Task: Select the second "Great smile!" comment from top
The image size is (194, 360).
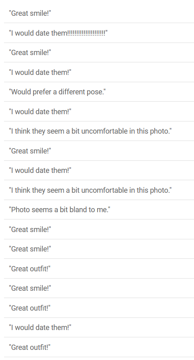Action: (x=99, y=52)
